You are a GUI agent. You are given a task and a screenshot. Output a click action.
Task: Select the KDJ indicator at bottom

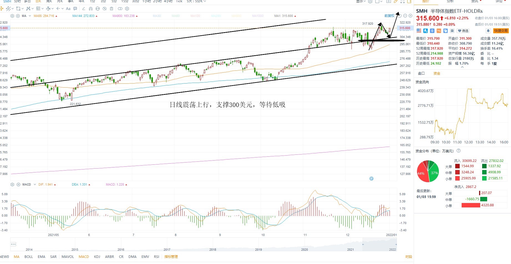pyautogui.click(x=97, y=257)
